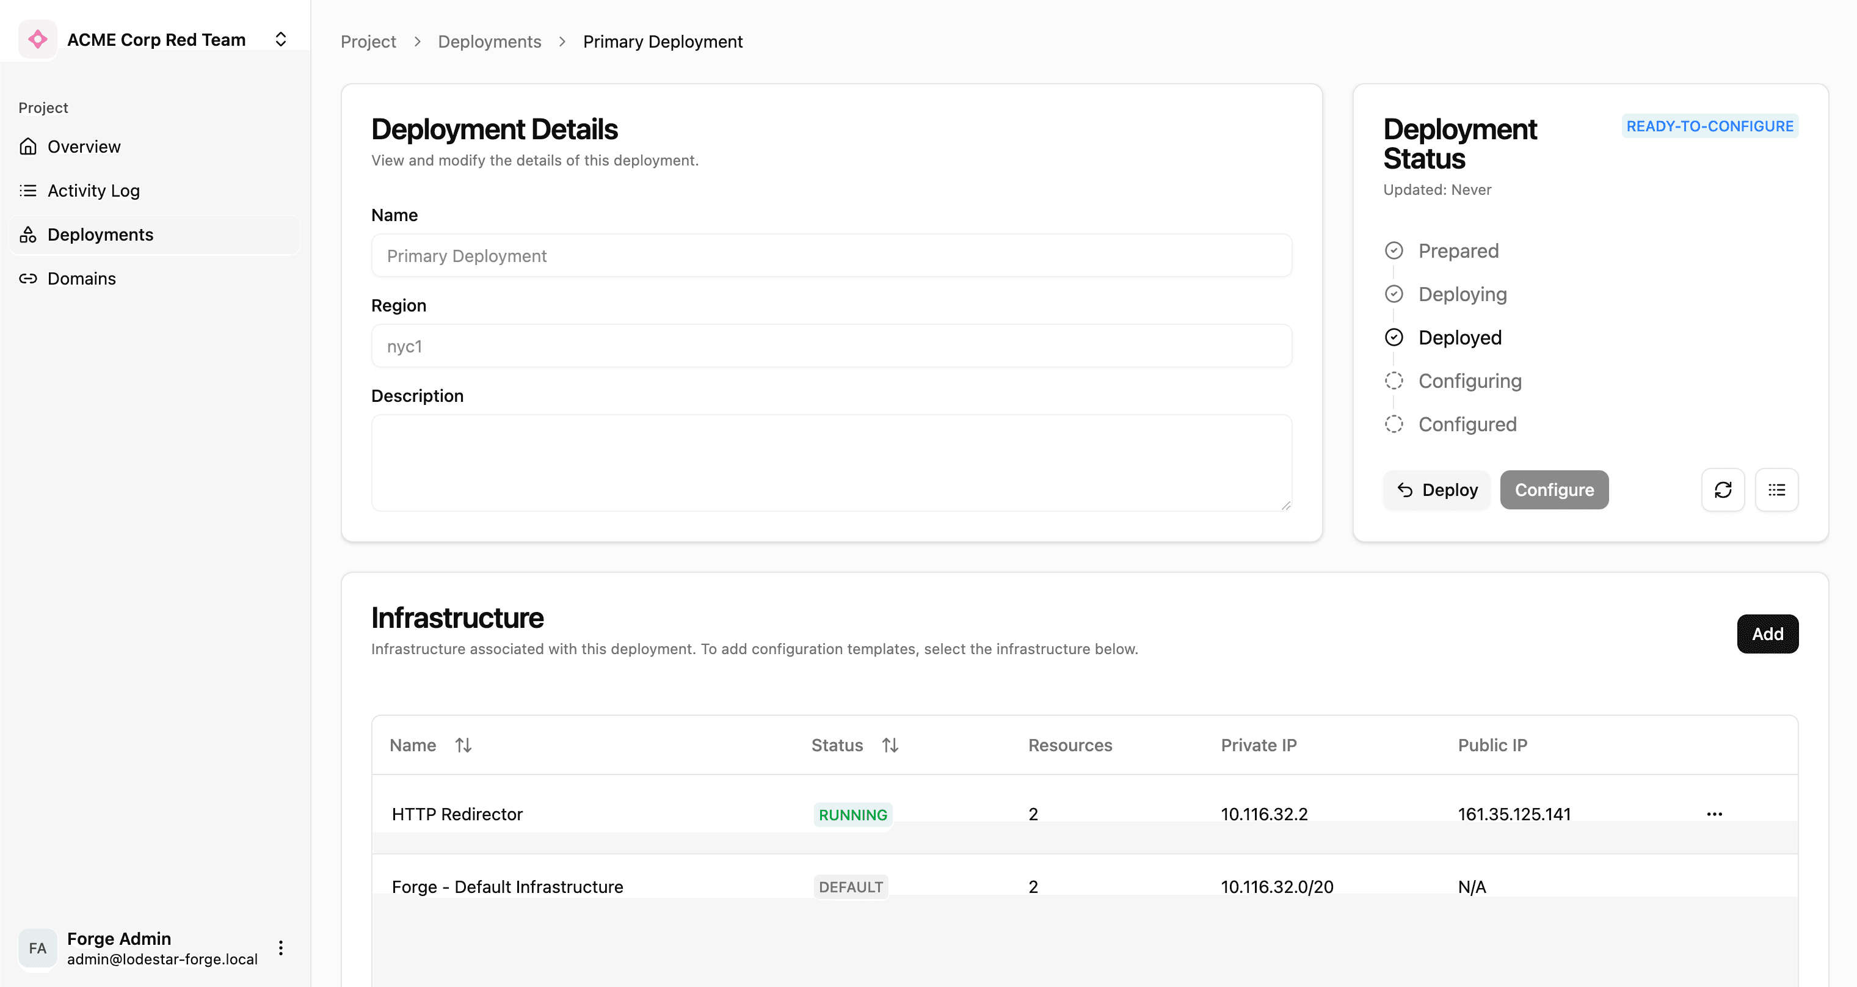
Task: Click the Configuring step dashed circle icon
Action: 1394,380
